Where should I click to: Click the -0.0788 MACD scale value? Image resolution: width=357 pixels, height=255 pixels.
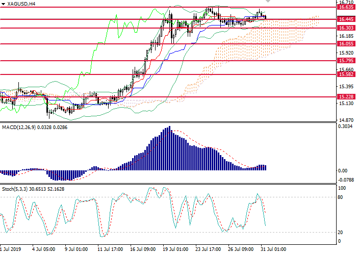pyautogui.click(x=346, y=180)
